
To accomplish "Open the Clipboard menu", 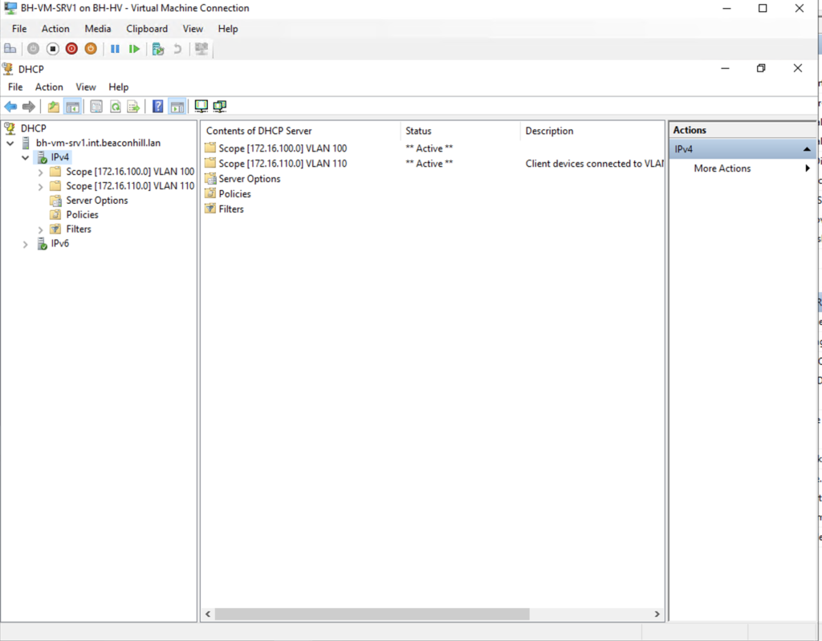I will pyautogui.click(x=147, y=29).
